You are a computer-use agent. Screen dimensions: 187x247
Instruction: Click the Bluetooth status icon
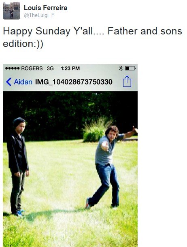(121, 68)
